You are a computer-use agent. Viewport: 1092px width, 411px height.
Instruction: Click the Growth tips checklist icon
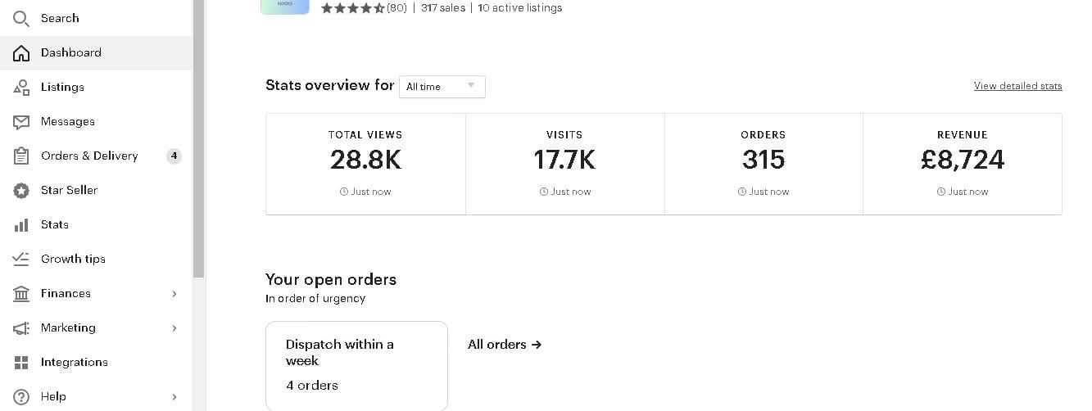pyautogui.click(x=21, y=259)
